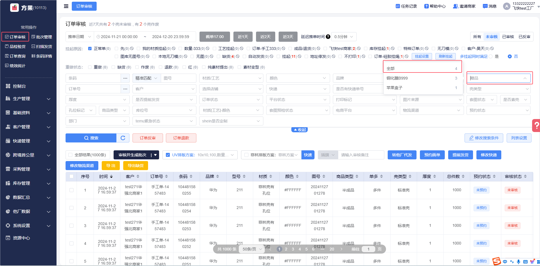Select the 否 radio button

(x=510, y=56)
